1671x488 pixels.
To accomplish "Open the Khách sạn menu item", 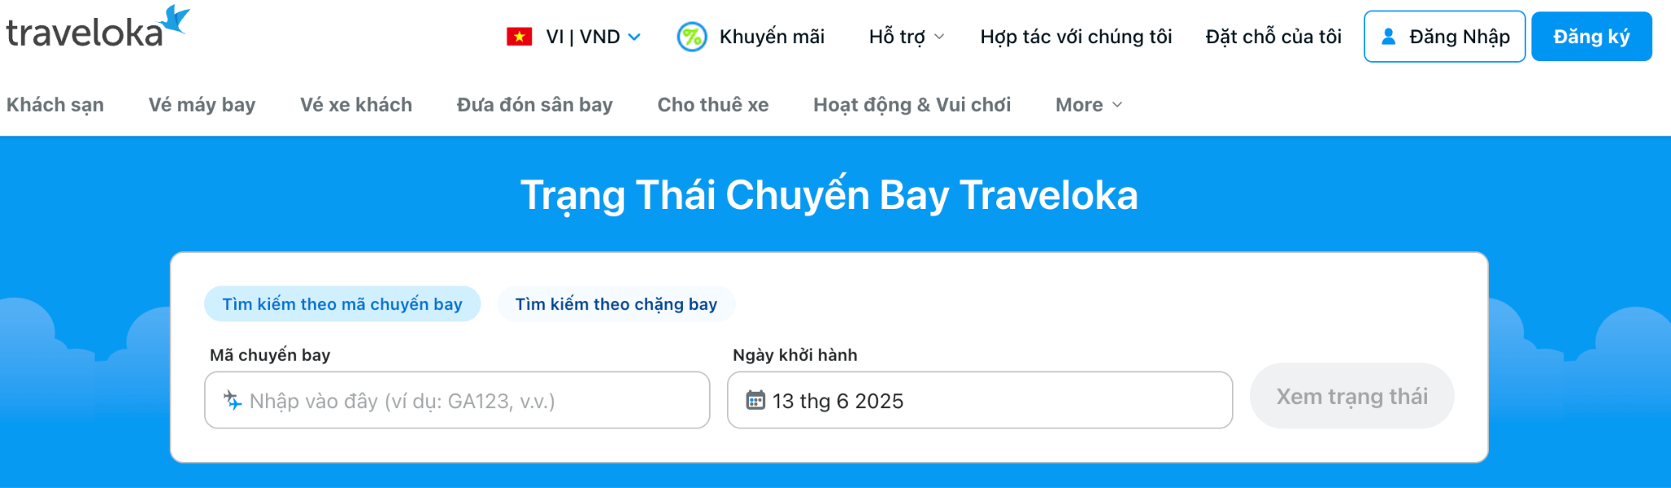I will point(55,104).
